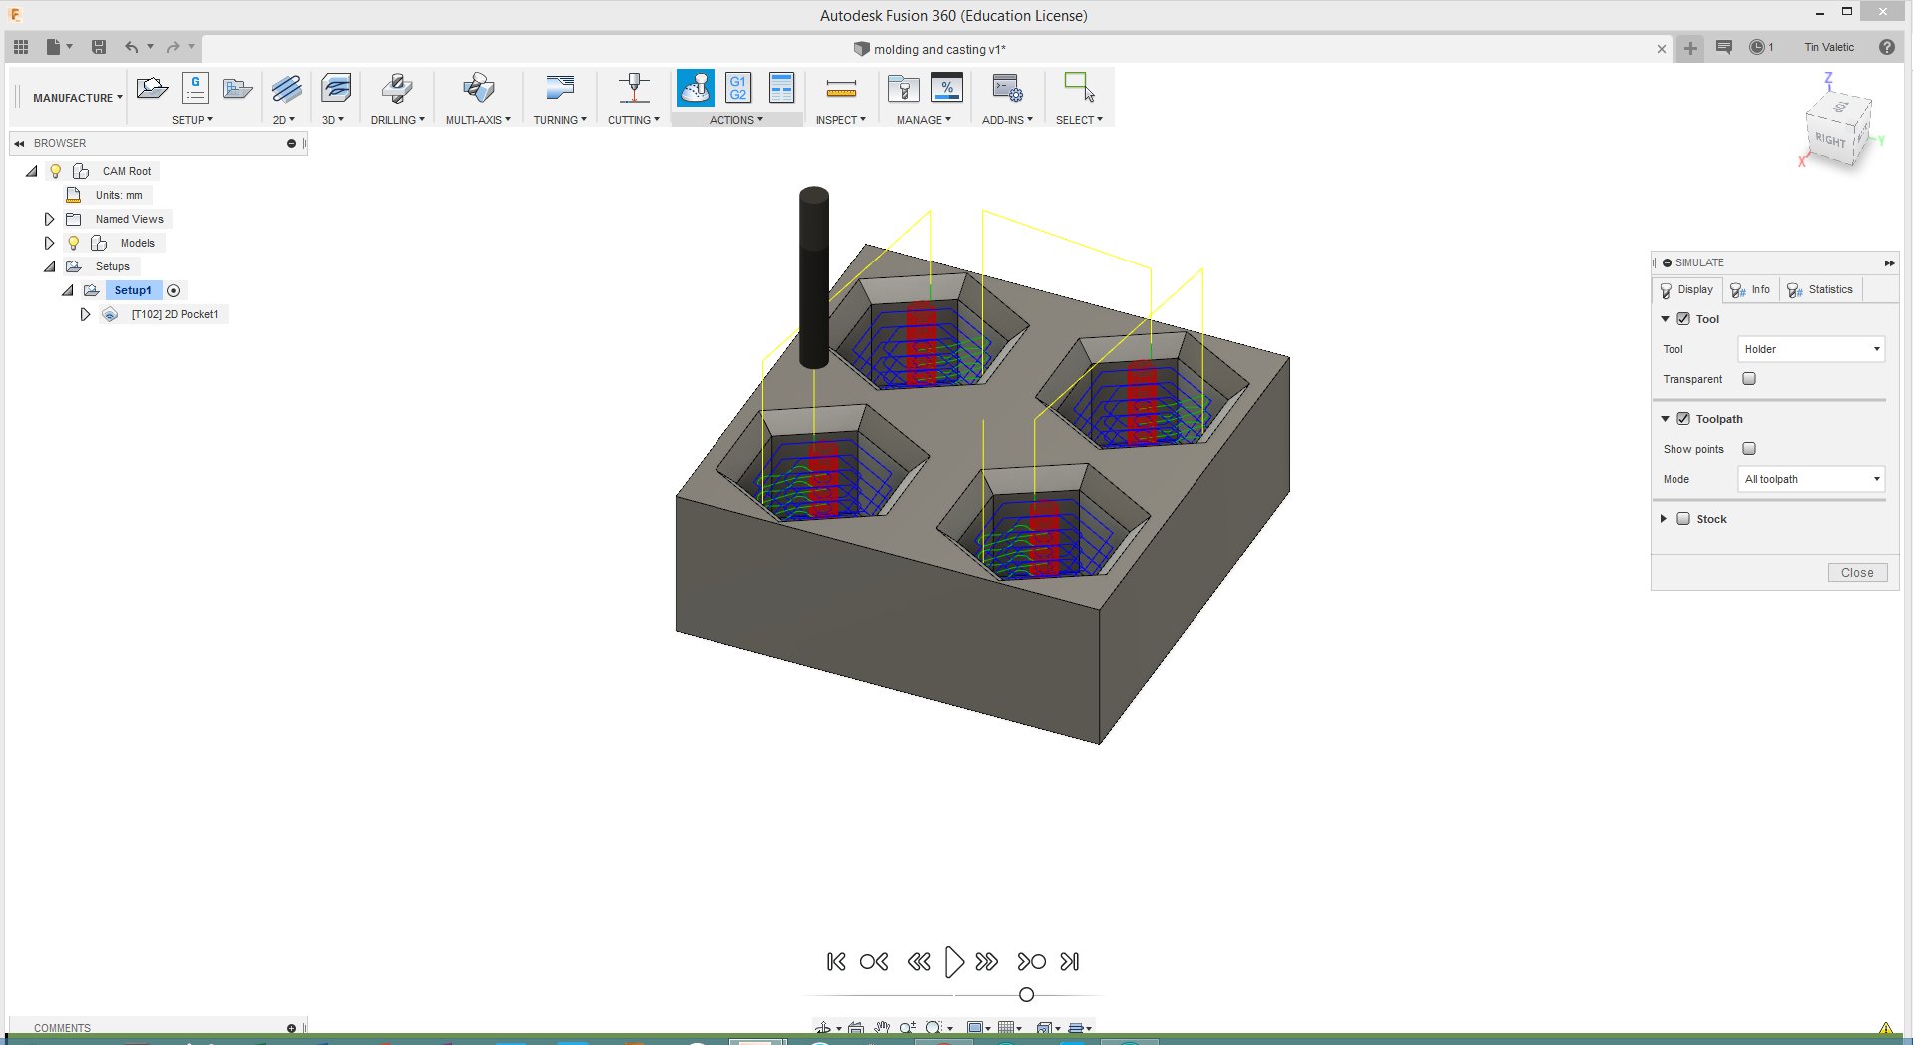
Task: Click the 3D milling strategy icon
Action: (x=336, y=88)
